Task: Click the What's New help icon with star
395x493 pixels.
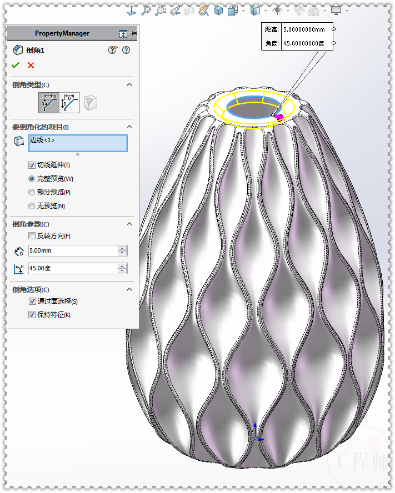Action: (x=113, y=49)
